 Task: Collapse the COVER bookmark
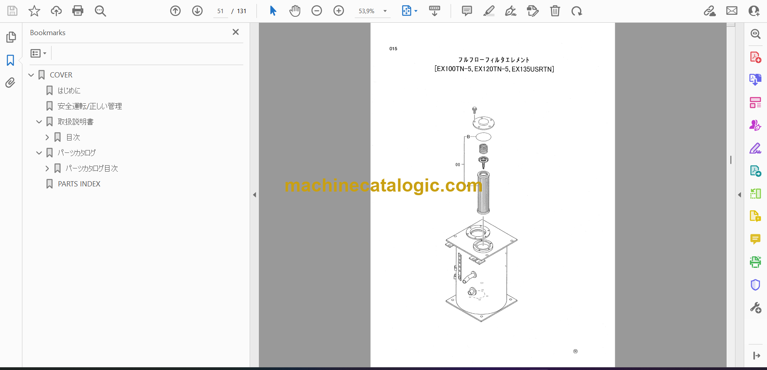31,75
